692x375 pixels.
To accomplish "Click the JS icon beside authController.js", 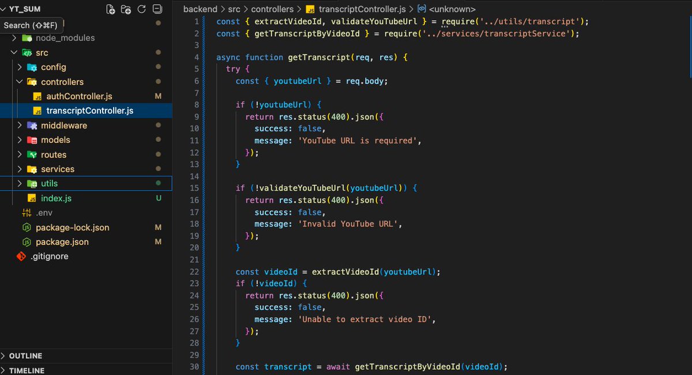I will click(x=37, y=96).
